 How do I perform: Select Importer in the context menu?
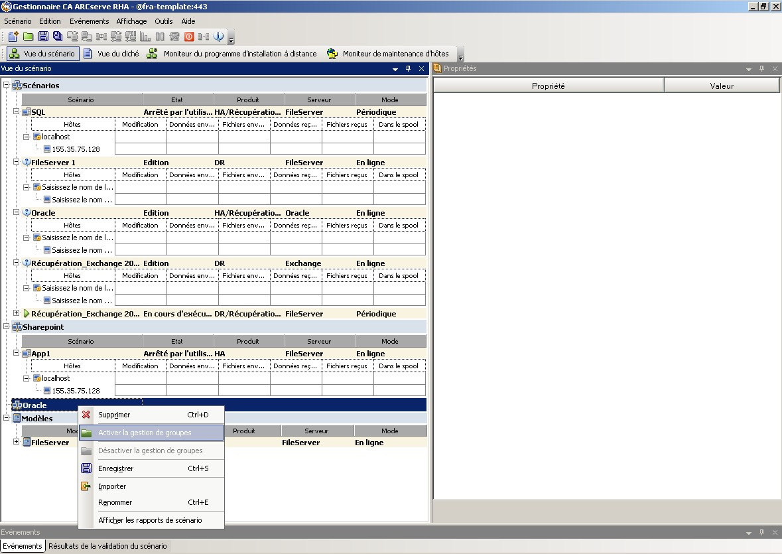112,486
